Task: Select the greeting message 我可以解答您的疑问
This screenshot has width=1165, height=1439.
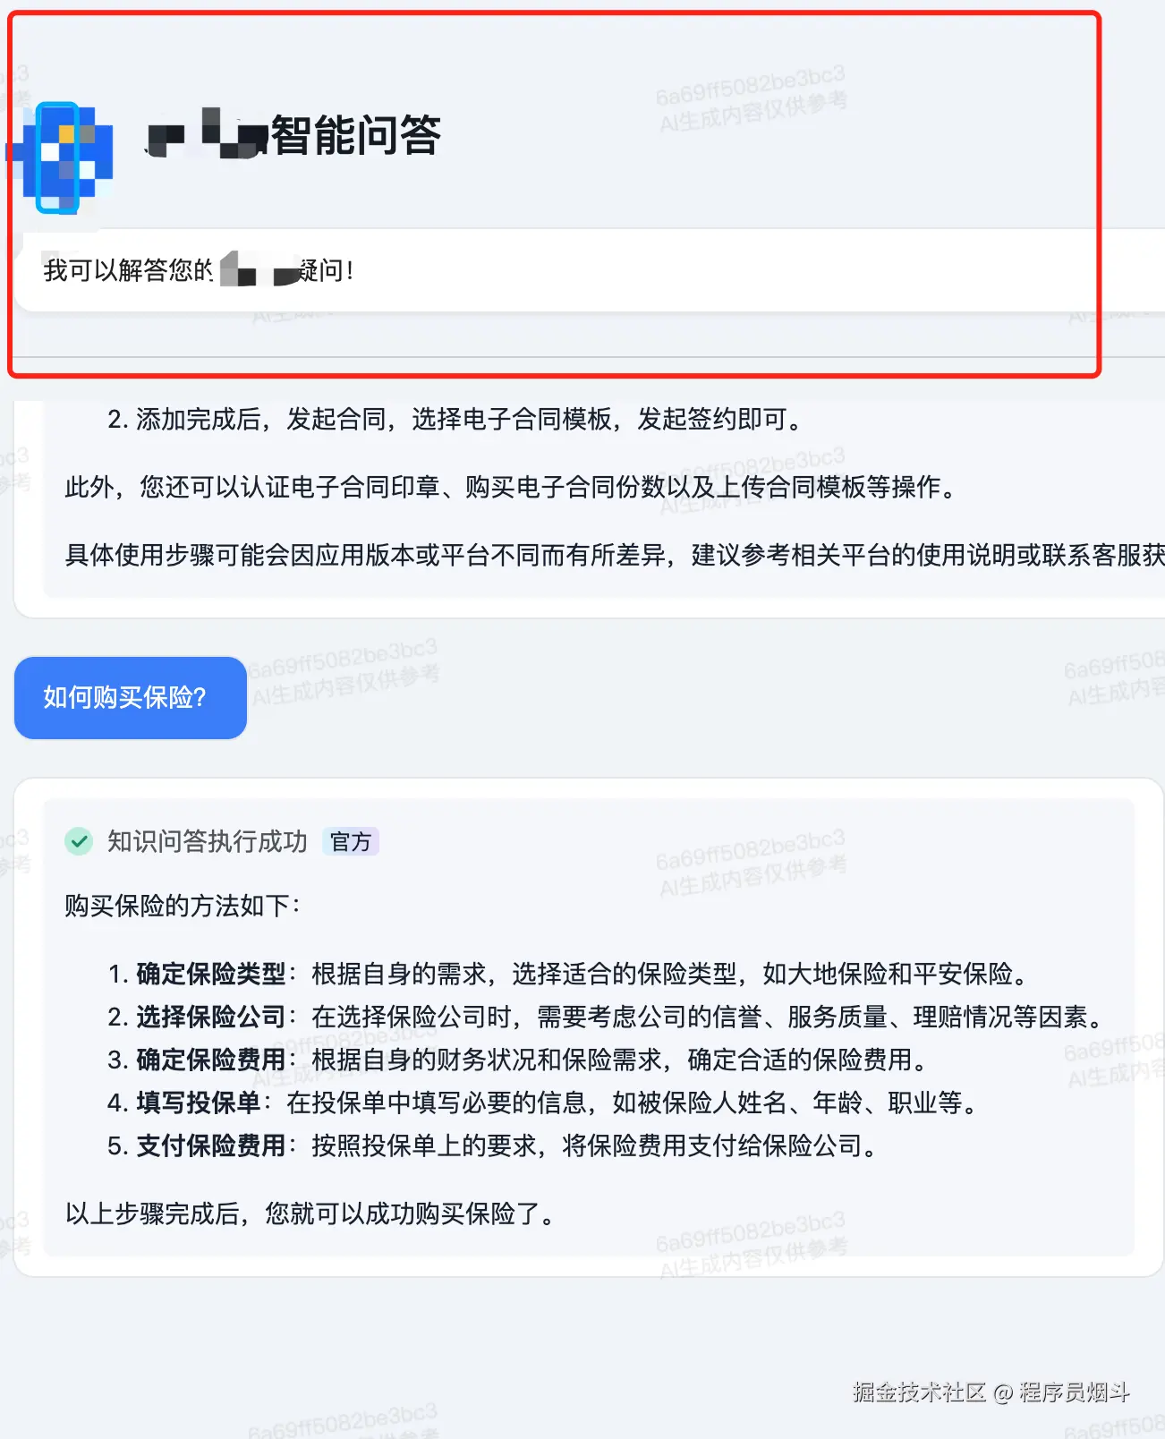Action: 199,269
